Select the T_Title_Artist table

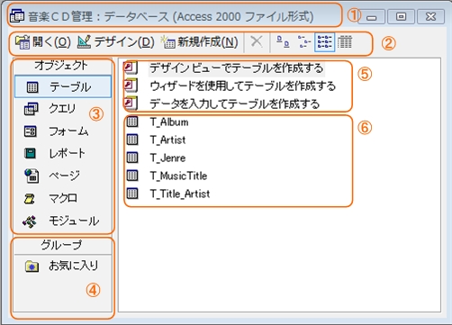point(167,194)
